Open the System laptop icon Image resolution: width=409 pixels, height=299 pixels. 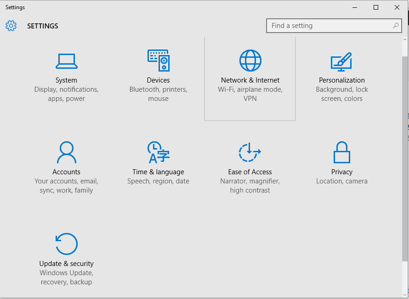pos(66,61)
